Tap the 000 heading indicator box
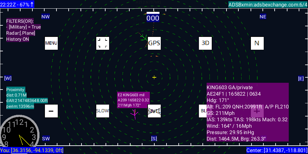Viewport: 308px width, 154px height. click(153, 18)
